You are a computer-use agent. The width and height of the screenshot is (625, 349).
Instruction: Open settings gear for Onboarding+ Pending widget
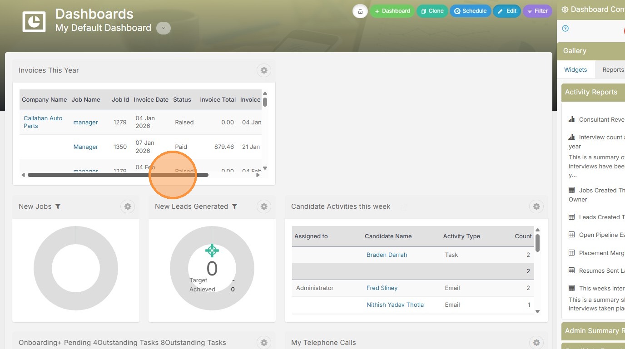click(x=264, y=343)
